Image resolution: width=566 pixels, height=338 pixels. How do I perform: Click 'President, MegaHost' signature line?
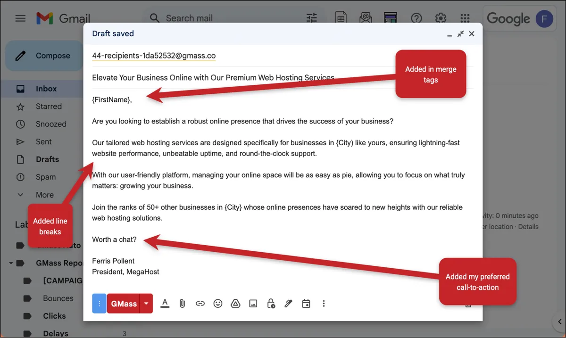click(125, 272)
